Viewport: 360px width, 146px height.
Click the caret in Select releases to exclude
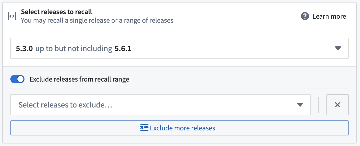300,105
